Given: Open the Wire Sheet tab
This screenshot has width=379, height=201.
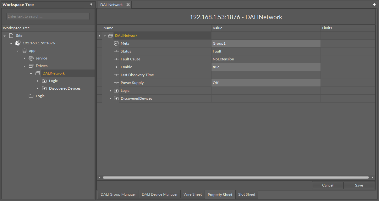Looking at the screenshot, I should (x=193, y=194).
